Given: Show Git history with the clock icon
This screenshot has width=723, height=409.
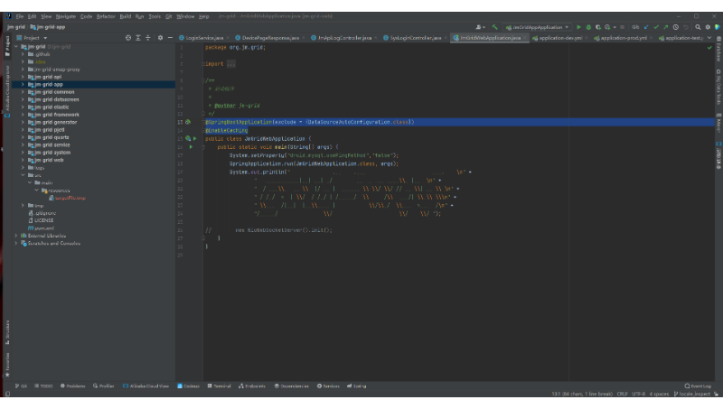Looking at the screenshot, I should pyautogui.click(x=675, y=27).
